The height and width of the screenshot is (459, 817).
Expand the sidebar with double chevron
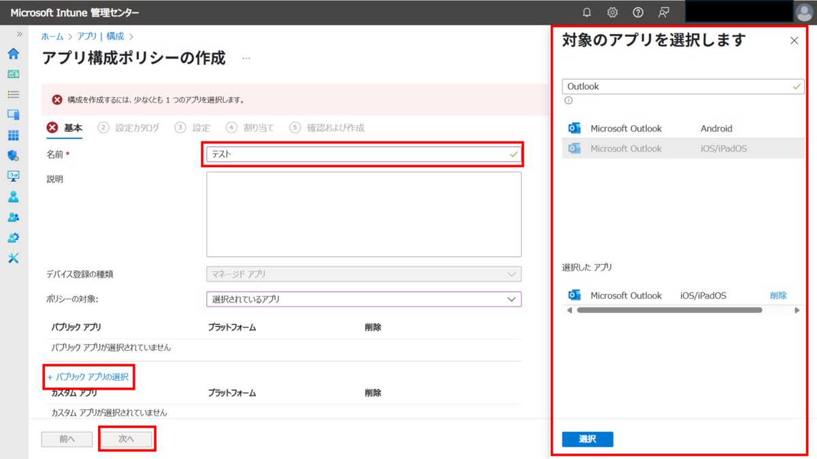(19, 34)
